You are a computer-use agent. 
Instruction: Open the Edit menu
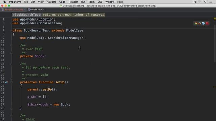[x=33, y=2]
